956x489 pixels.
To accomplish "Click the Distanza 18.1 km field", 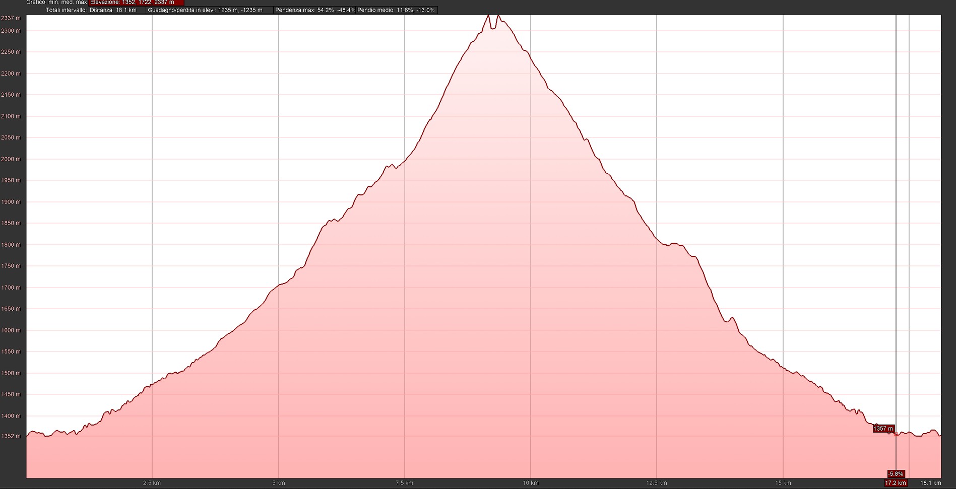I will click(x=113, y=10).
